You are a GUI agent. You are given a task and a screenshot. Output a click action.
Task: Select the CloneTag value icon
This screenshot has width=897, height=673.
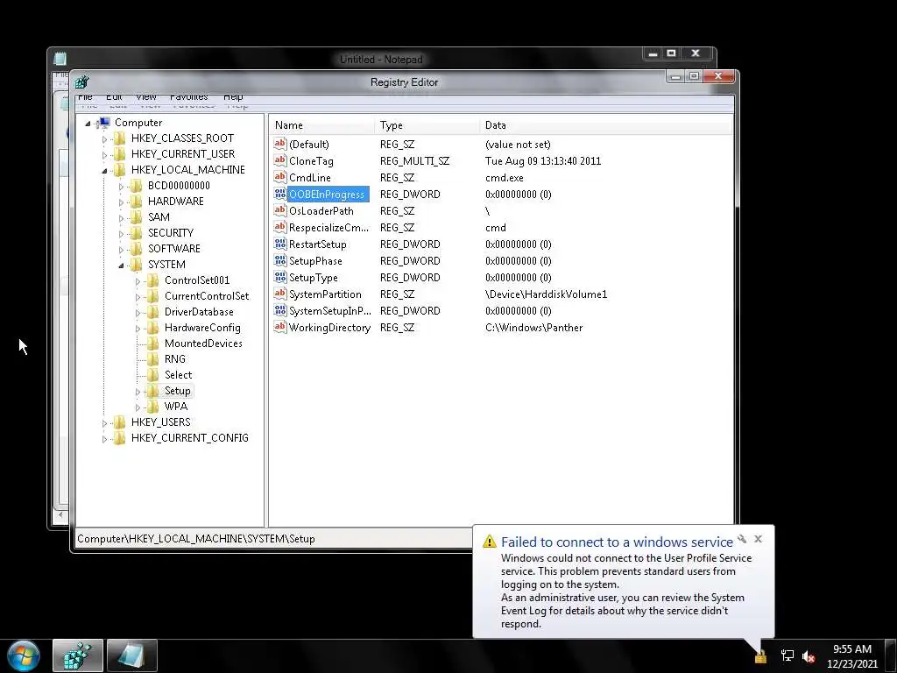coord(279,161)
